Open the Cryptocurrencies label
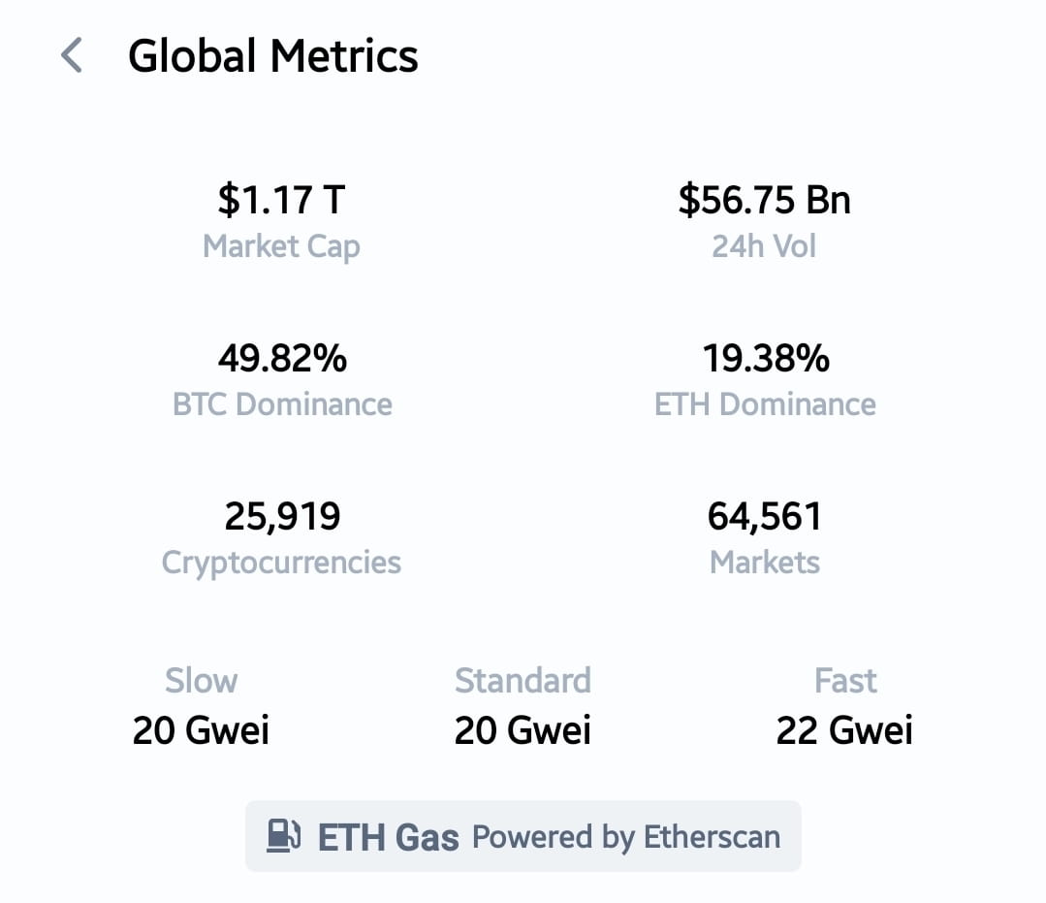The height and width of the screenshot is (903, 1046). tap(281, 562)
